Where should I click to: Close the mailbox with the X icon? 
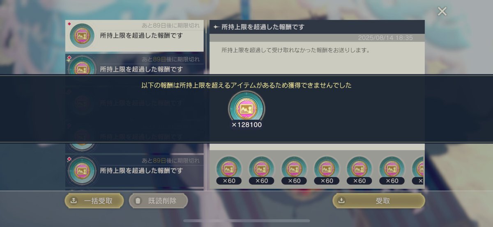coord(442,11)
